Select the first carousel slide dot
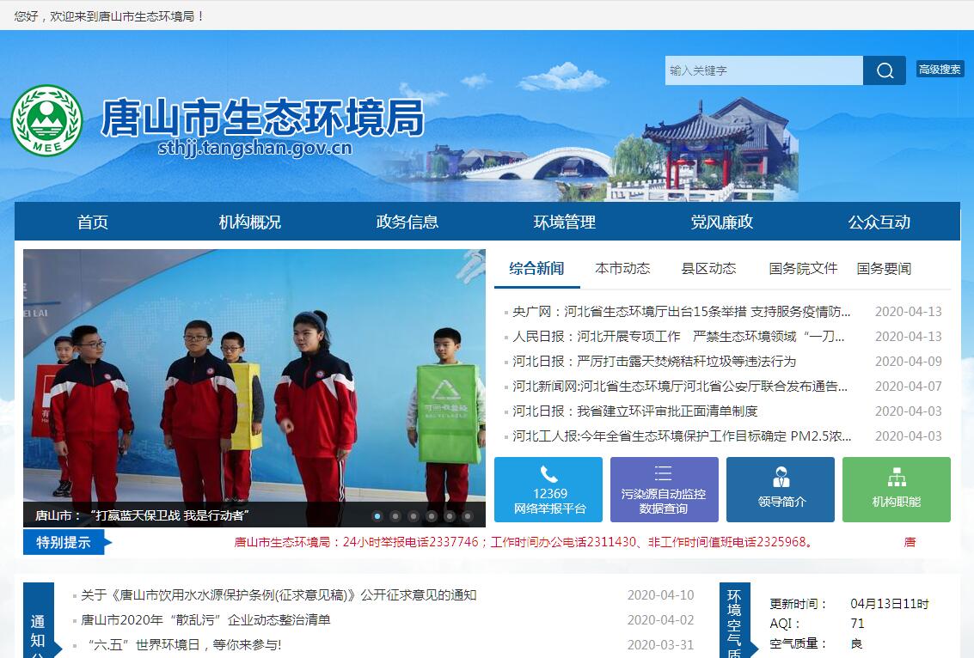Image resolution: width=974 pixels, height=658 pixels. (x=377, y=516)
